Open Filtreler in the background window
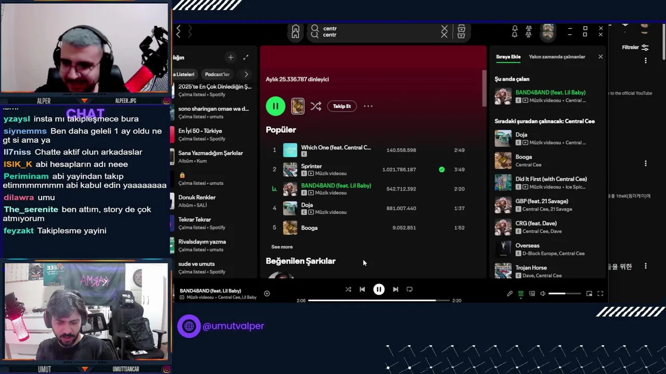Image resolution: width=666 pixels, height=374 pixels. pyautogui.click(x=635, y=47)
